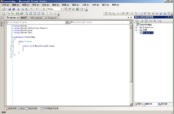Open the Undo history dropdown arrow
This screenshot has width=174, height=114.
pyautogui.click(x=34, y=9)
